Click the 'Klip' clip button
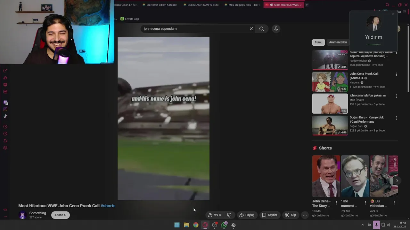The width and height of the screenshot is (410, 230). click(291, 215)
